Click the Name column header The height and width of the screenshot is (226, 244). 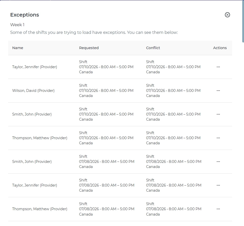18,48
